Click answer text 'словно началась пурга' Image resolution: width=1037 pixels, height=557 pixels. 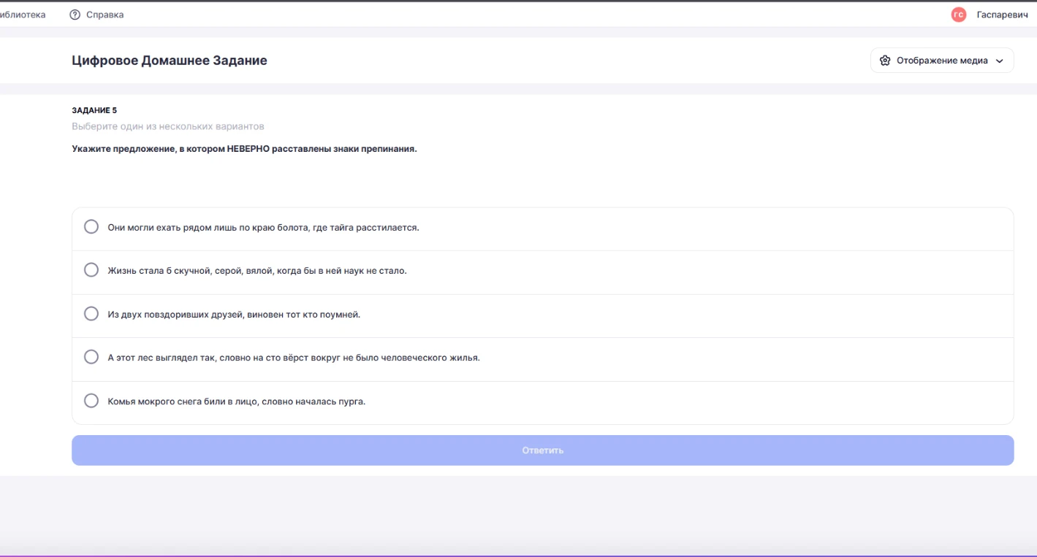click(314, 402)
